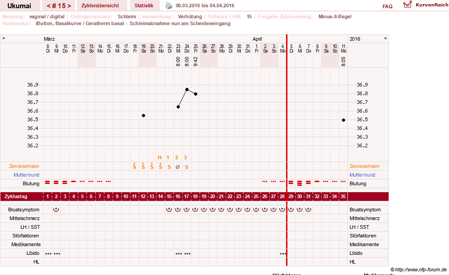Viewport: 449px width, 275px height.
Task: Click the chart's left scroll arrow beside März
Action: tap(4, 38)
